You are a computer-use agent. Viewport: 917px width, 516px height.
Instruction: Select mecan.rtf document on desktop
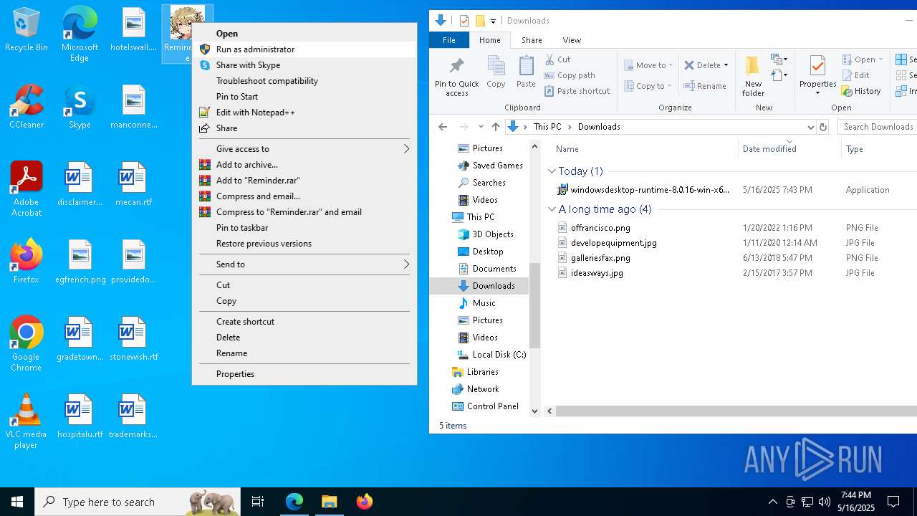[133, 183]
